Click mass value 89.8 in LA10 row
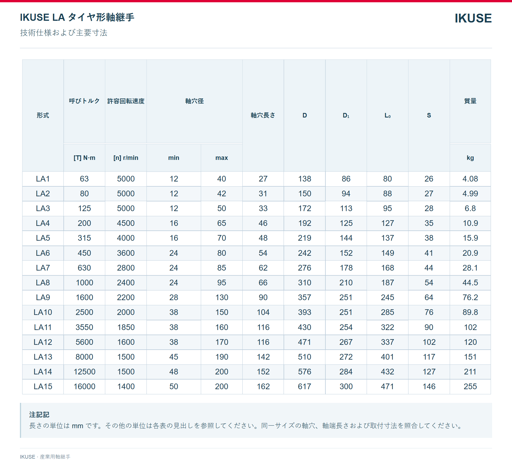 pos(470,312)
